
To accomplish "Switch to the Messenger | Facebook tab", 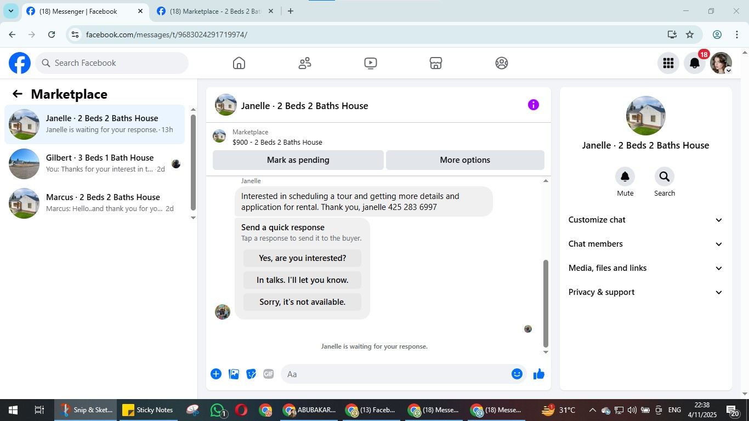I will click(85, 12).
